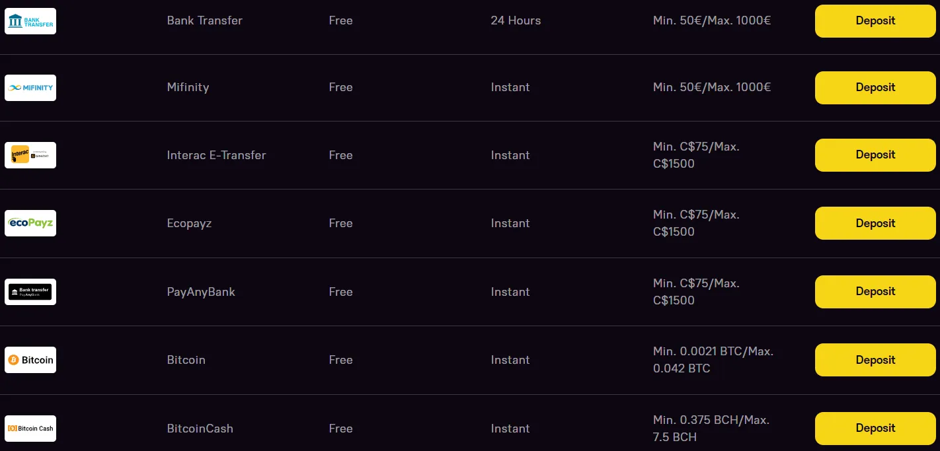Deposit using BitcoinCash

coord(875,429)
